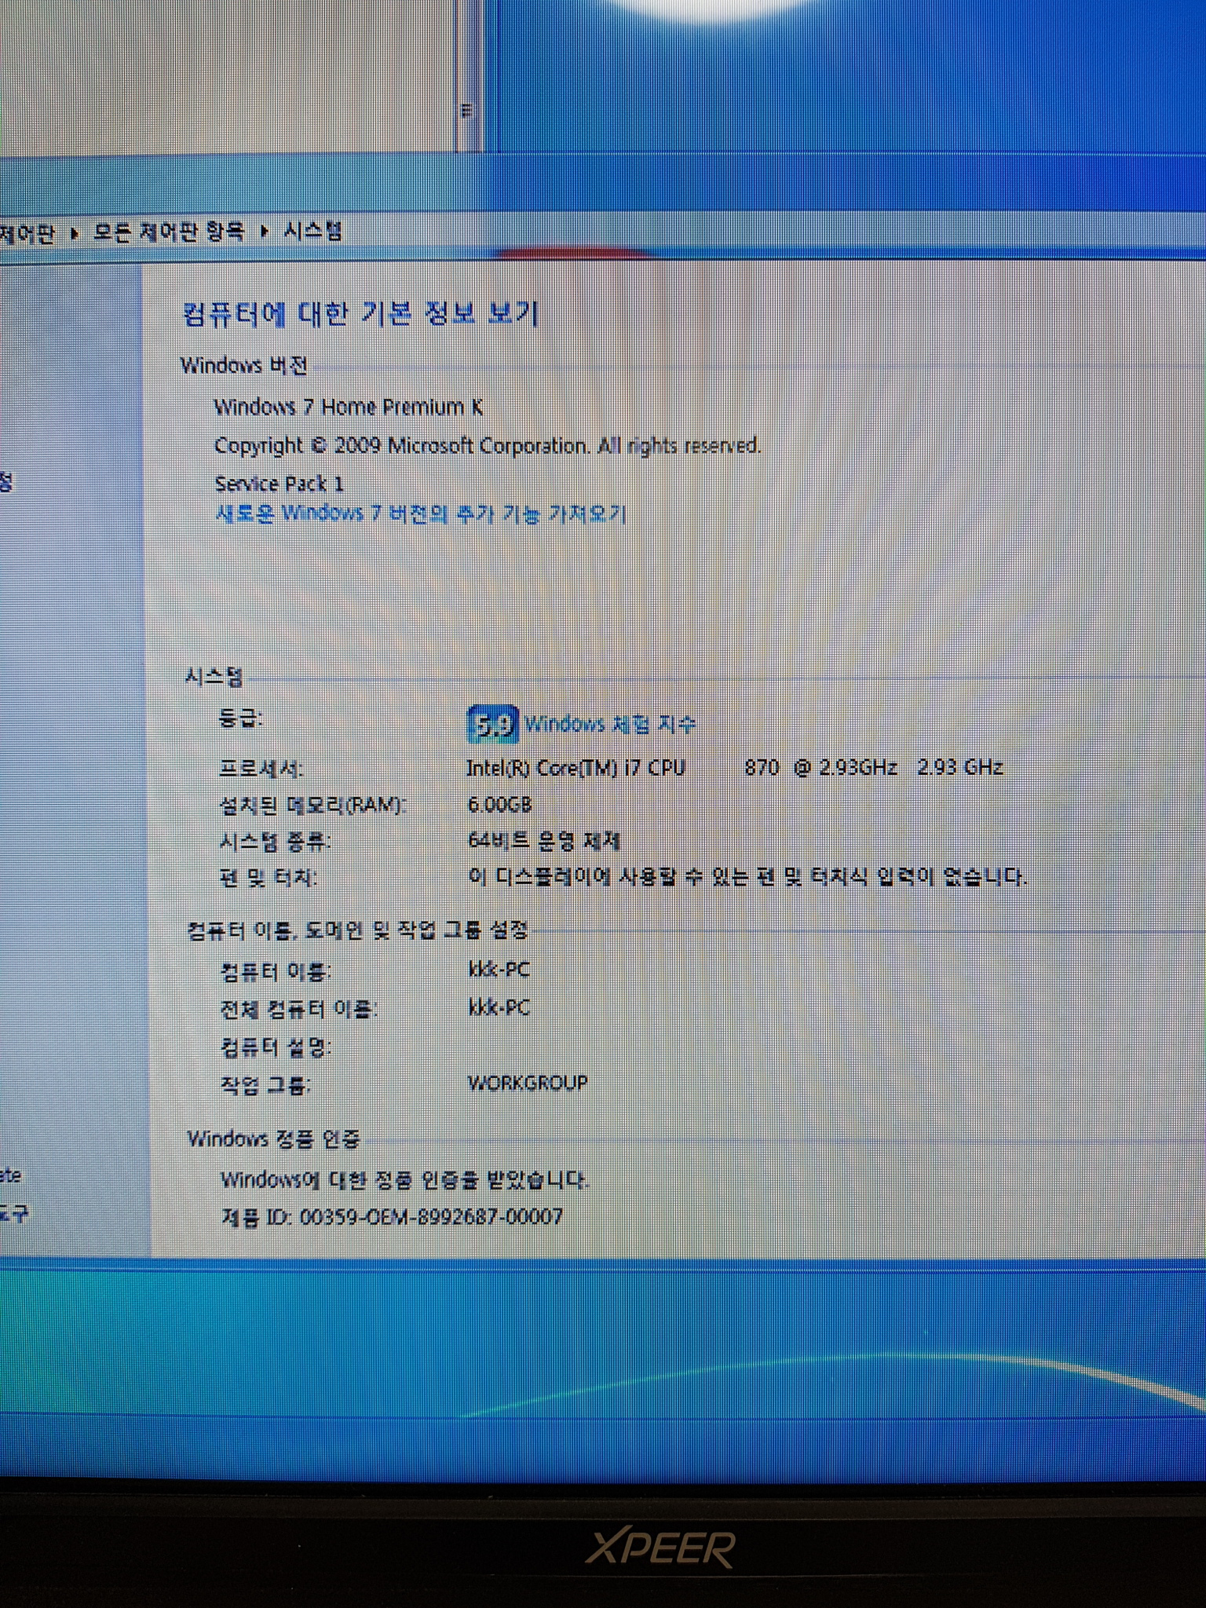The image size is (1206, 1608).
Task: Click the 등급: label
Action: click(240, 718)
